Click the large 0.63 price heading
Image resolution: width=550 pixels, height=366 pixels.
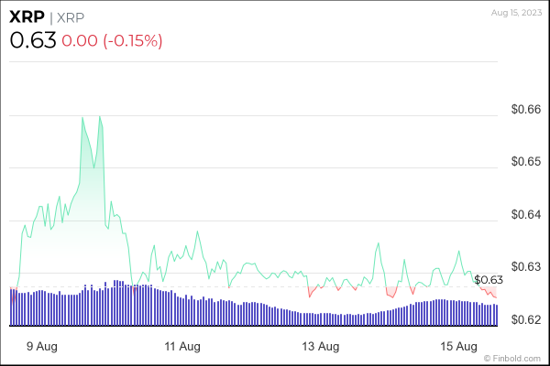[x=33, y=41]
